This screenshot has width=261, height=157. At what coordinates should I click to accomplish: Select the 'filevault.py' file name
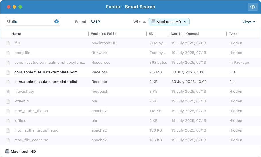(x=24, y=91)
